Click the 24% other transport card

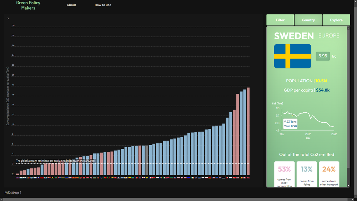pyautogui.click(x=329, y=174)
